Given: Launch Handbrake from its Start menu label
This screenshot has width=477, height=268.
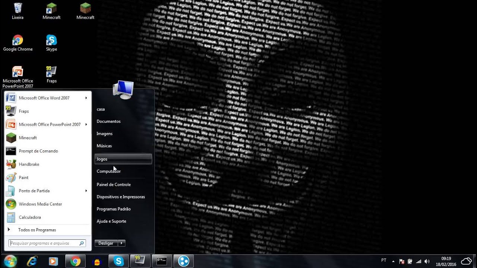Looking at the screenshot, I should pos(29,164).
